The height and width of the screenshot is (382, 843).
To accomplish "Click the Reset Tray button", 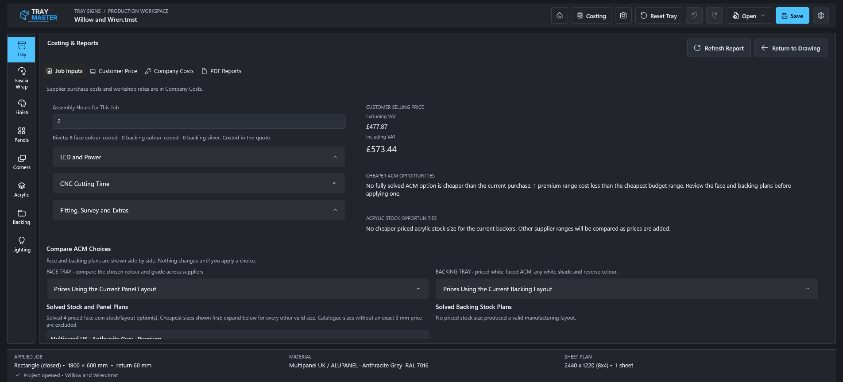I will (x=659, y=15).
